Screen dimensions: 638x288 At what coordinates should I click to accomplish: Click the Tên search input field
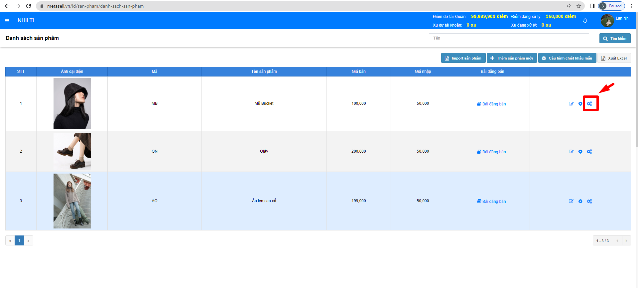(x=509, y=38)
